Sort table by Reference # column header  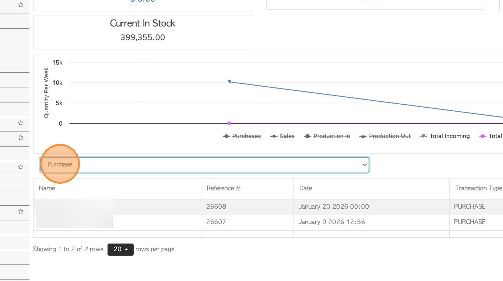click(x=223, y=188)
